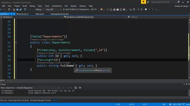The width and height of the screenshot is (190, 106).
Task: Click the uncomment selected lines icon
Action: tap(142, 9)
